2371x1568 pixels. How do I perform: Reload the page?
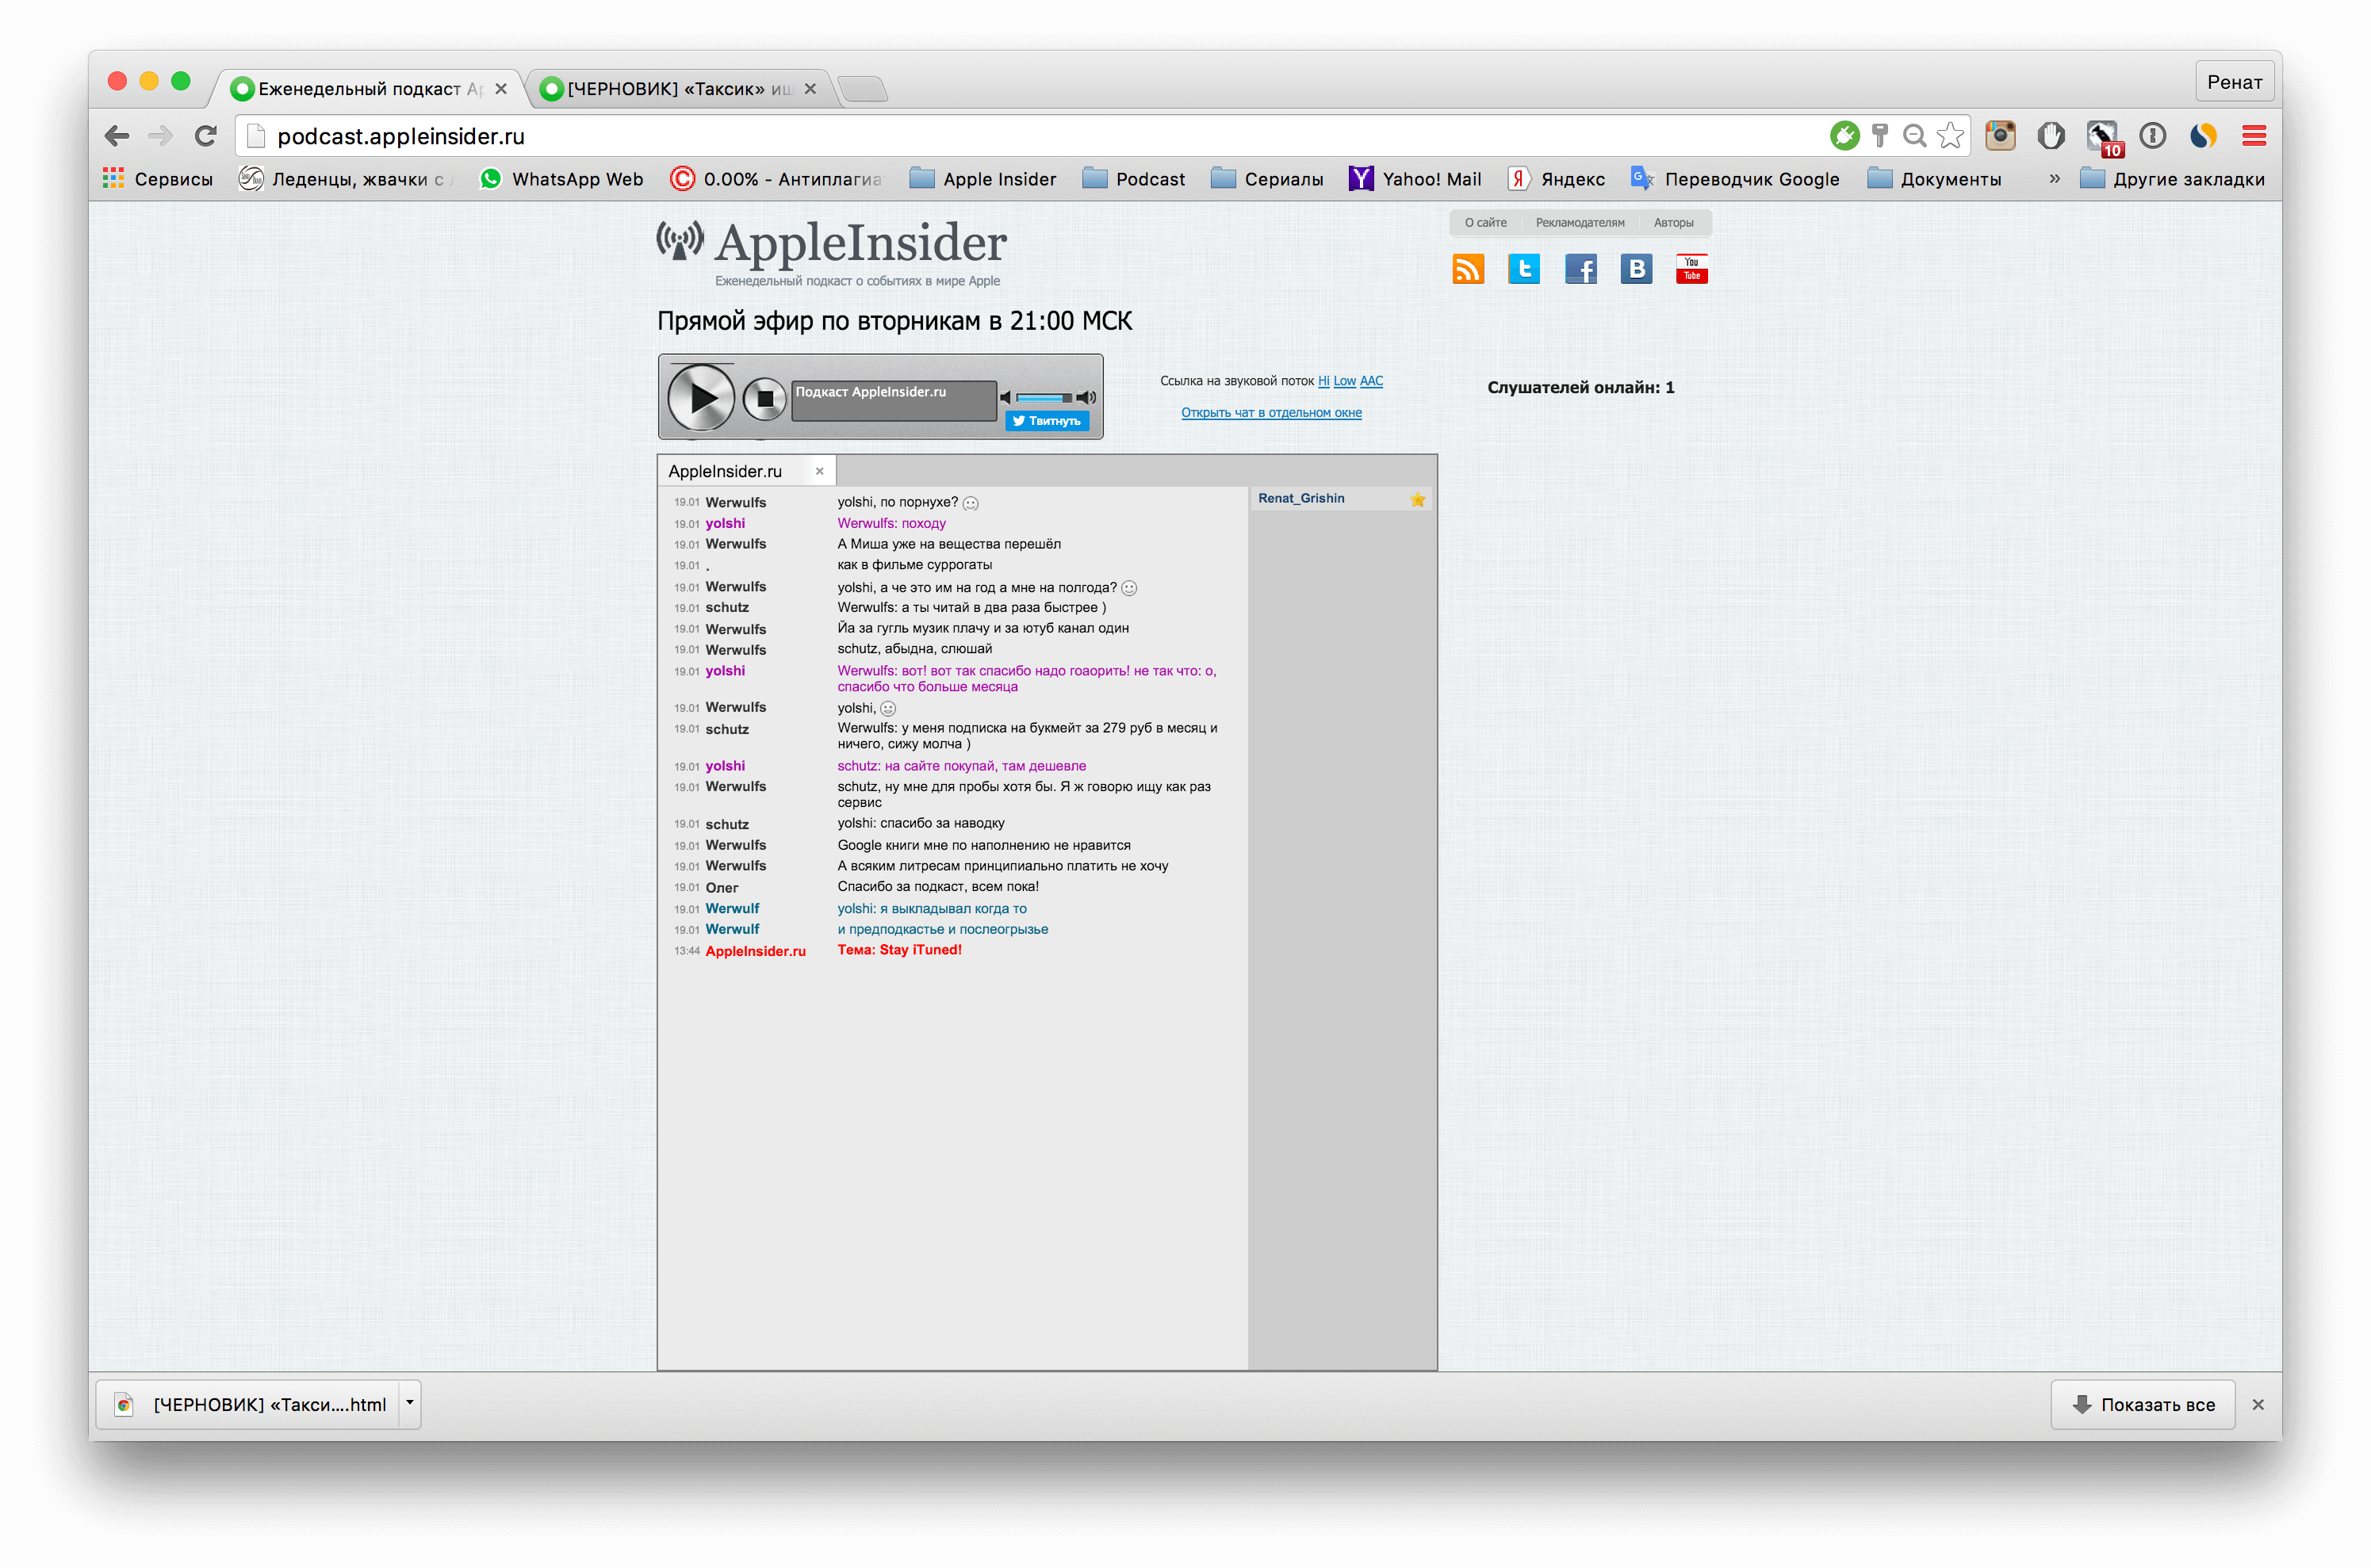tap(206, 136)
